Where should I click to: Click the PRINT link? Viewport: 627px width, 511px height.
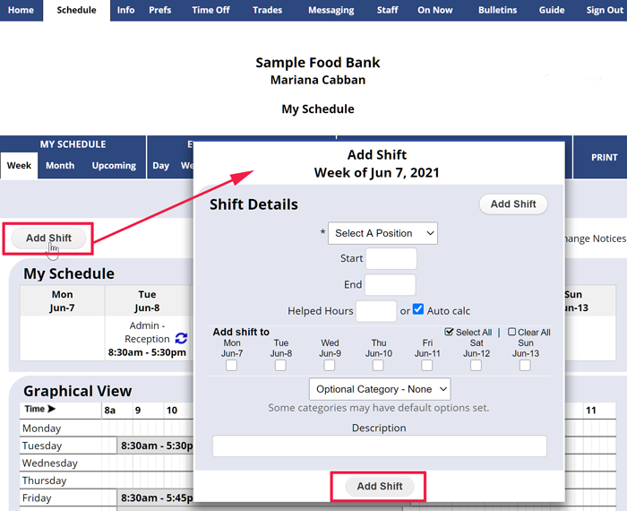(604, 158)
